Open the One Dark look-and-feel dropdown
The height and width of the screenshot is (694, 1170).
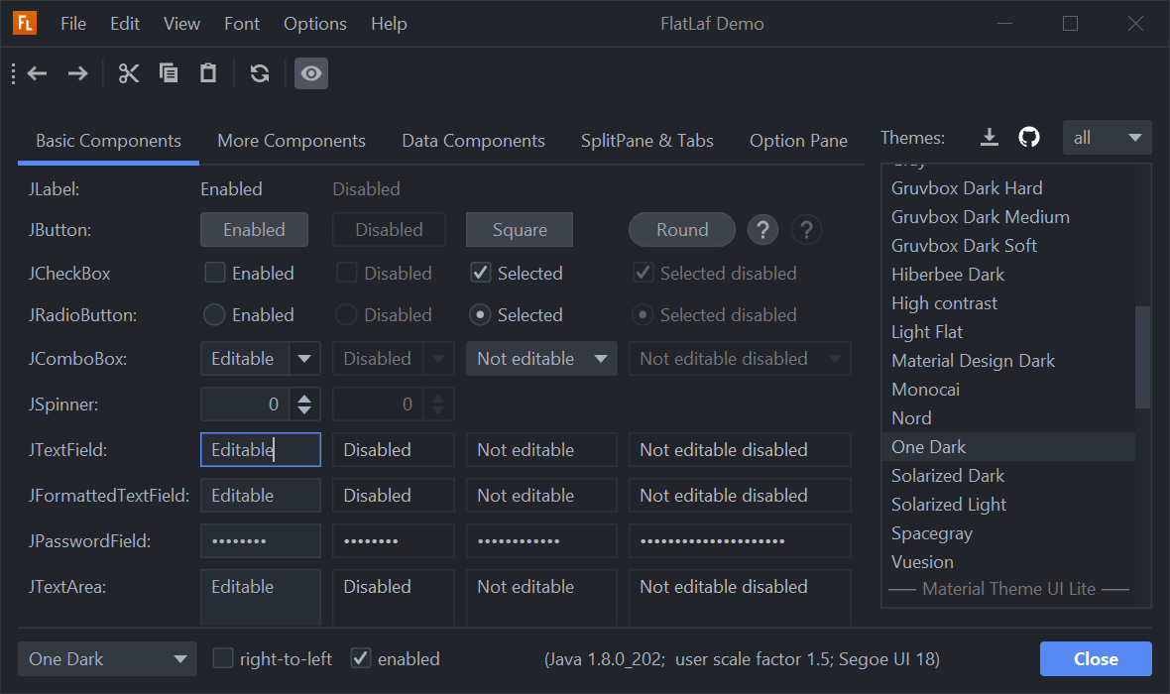(107, 659)
